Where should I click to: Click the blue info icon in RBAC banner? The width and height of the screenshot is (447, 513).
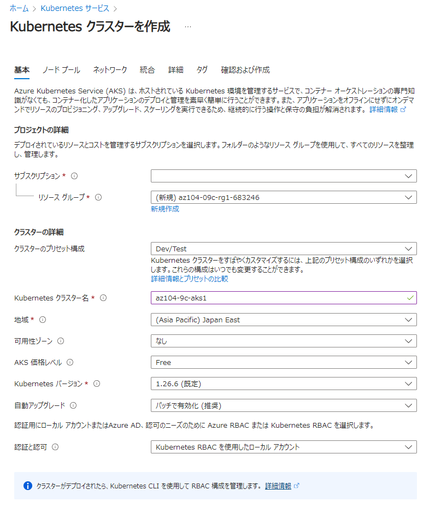pyautogui.click(x=28, y=486)
